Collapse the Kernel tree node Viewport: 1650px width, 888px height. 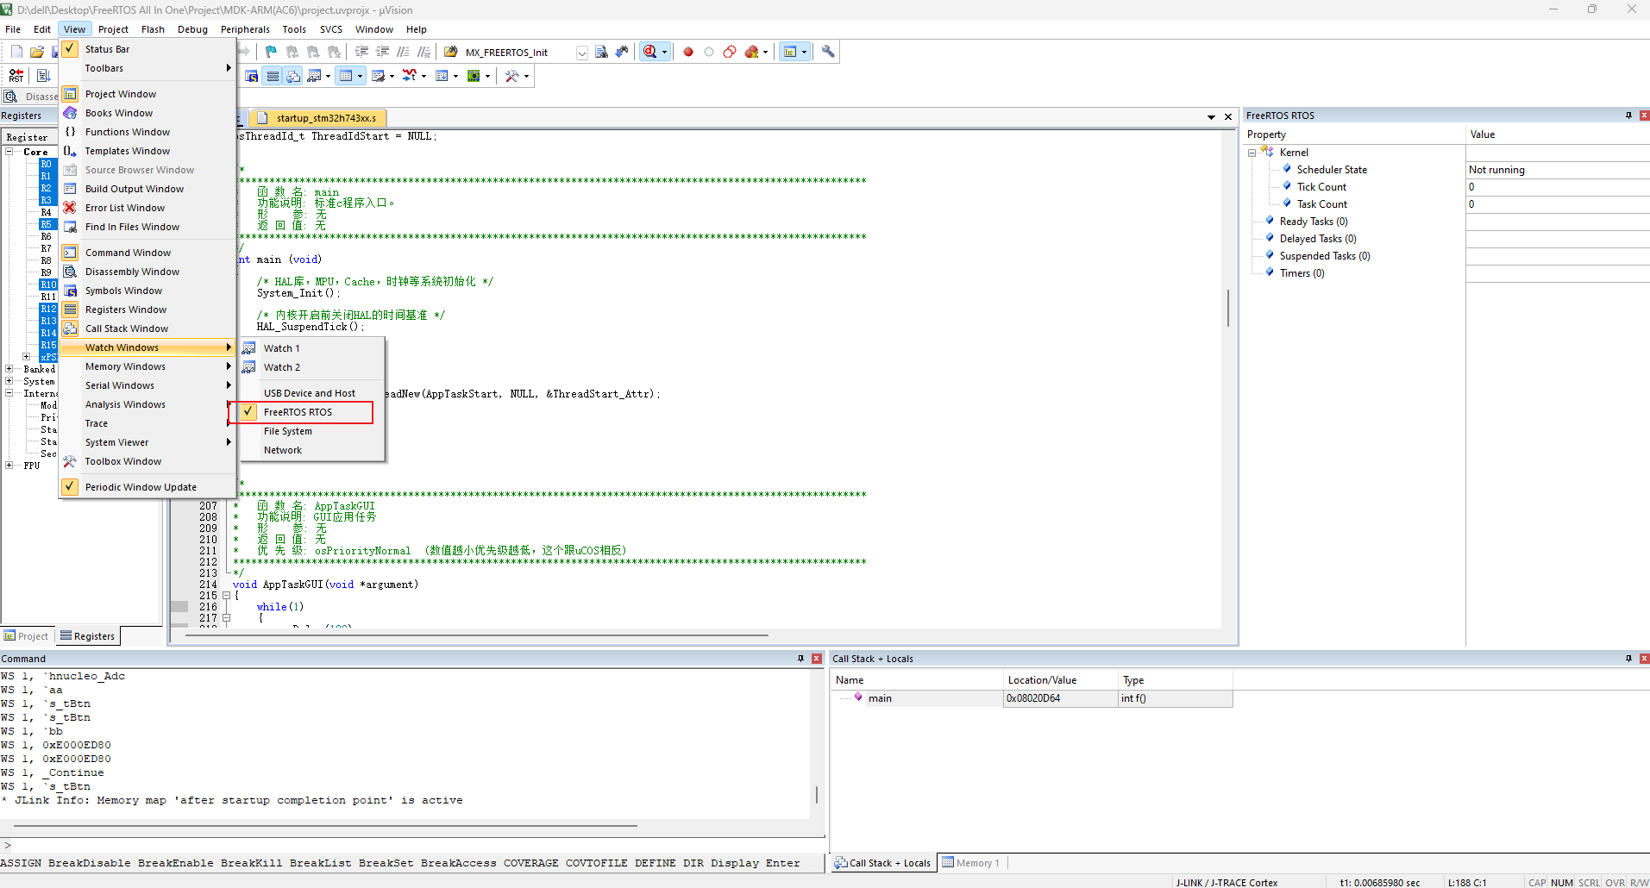pos(1252,153)
